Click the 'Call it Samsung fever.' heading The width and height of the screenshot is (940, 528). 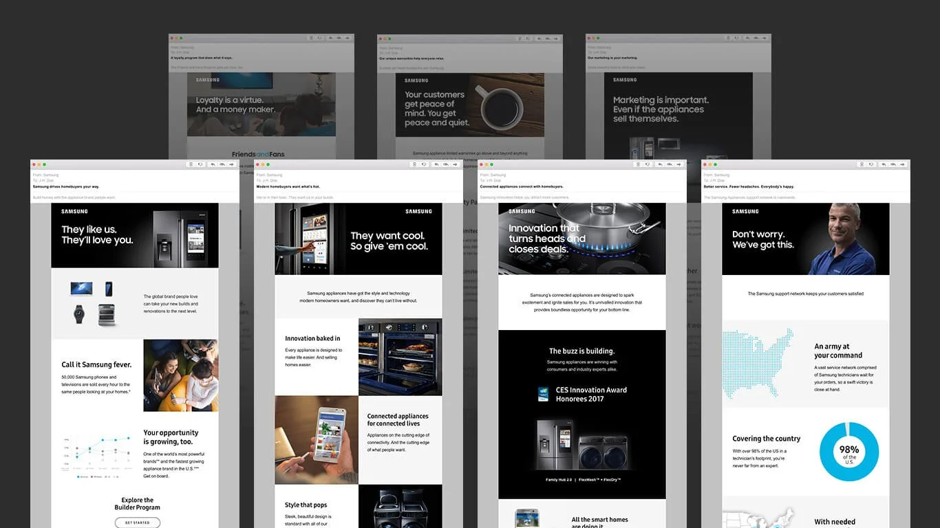96,365
